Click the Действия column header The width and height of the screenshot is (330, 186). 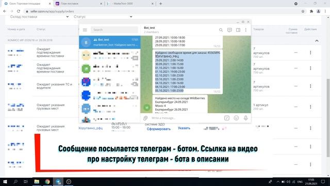pyautogui.click(x=310, y=29)
